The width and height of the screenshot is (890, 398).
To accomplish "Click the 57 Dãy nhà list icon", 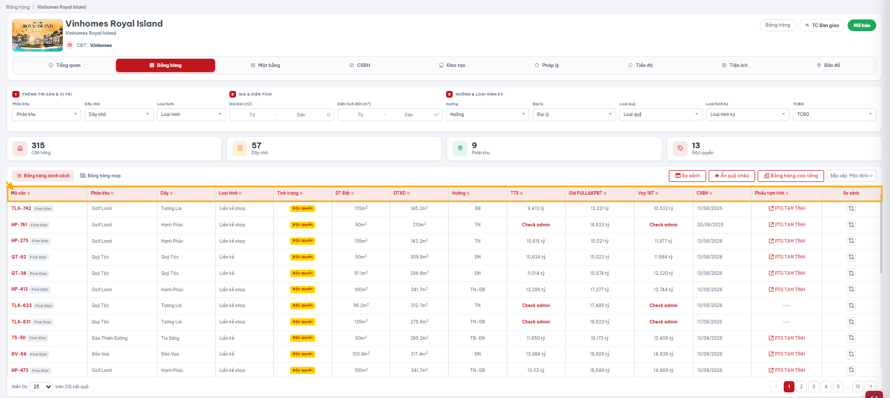I will coord(240,149).
